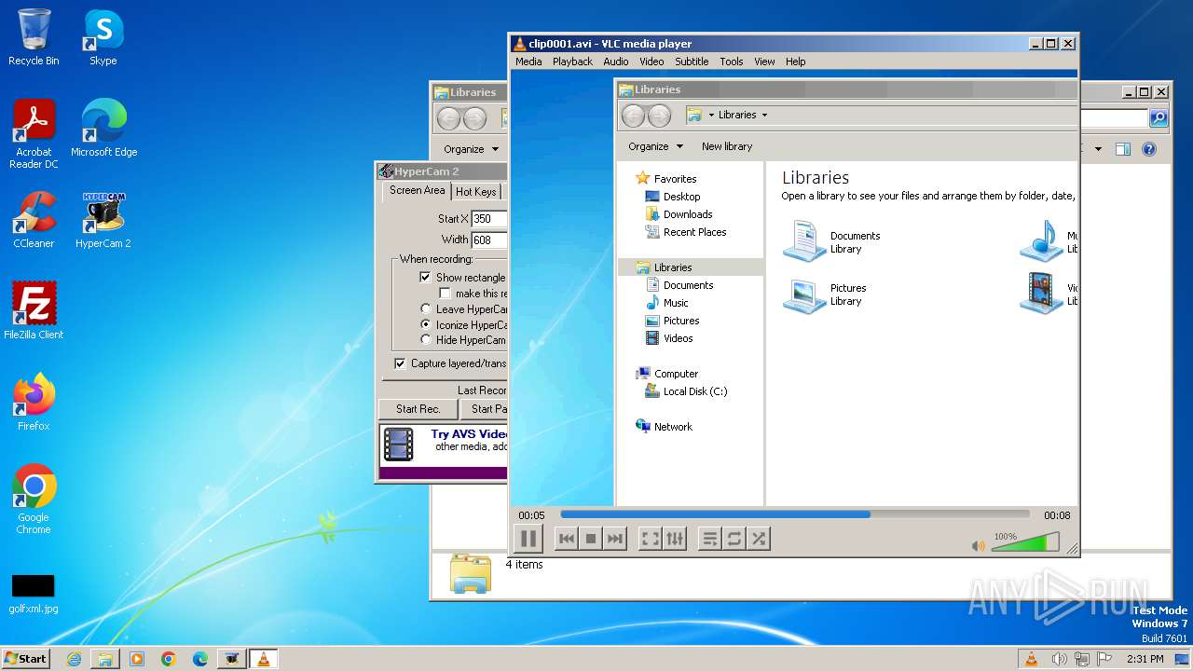The image size is (1193, 671).
Task: Switch to HyperCam taskbar button
Action: (x=232, y=659)
